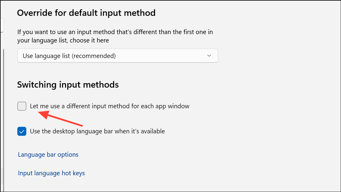Expand the 'Use language list (recommended)' combo box
The height and width of the screenshot is (192, 341).
click(x=117, y=56)
